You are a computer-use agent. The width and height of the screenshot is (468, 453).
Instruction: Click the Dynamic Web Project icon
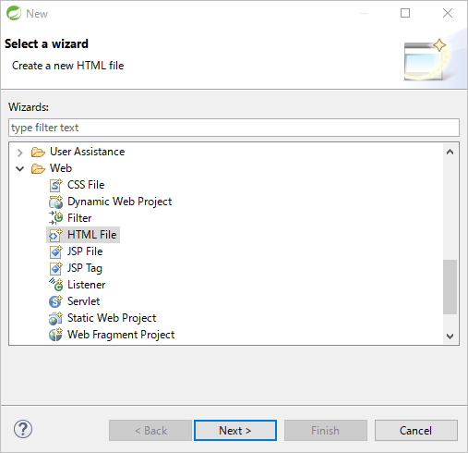(x=55, y=202)
